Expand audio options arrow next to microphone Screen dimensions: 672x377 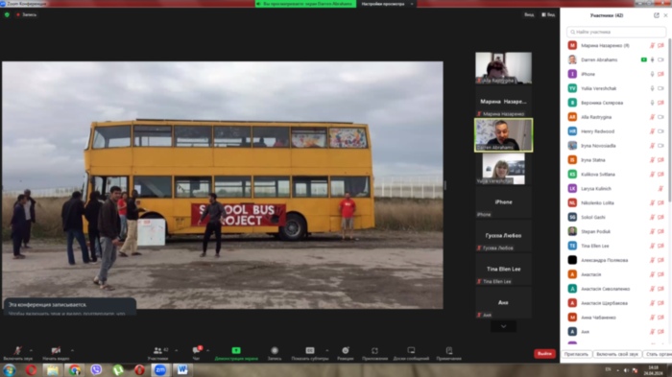point(31,350)
